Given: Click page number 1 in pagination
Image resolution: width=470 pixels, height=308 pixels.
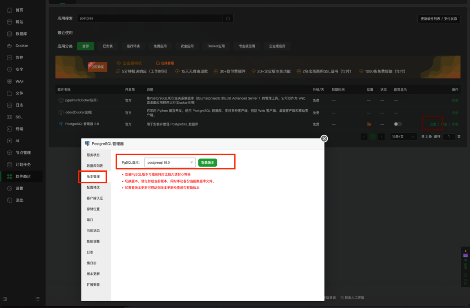Looking at the screenshot, I should click(x=373, y=137).
